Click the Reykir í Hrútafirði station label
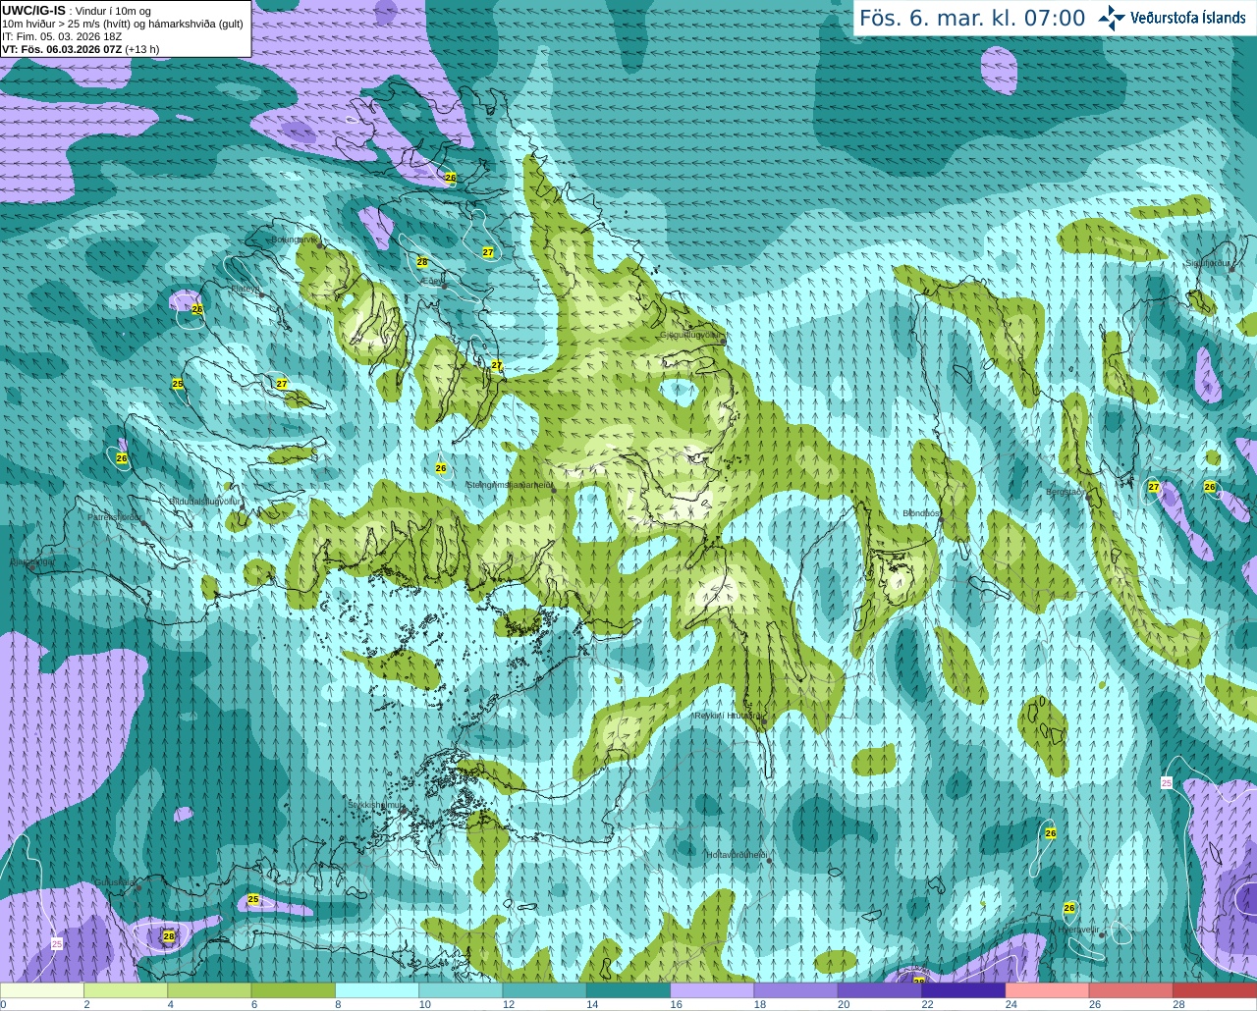Viewport: 1257px width, 1011px height. pyautogui.click(x=727, y=716)
